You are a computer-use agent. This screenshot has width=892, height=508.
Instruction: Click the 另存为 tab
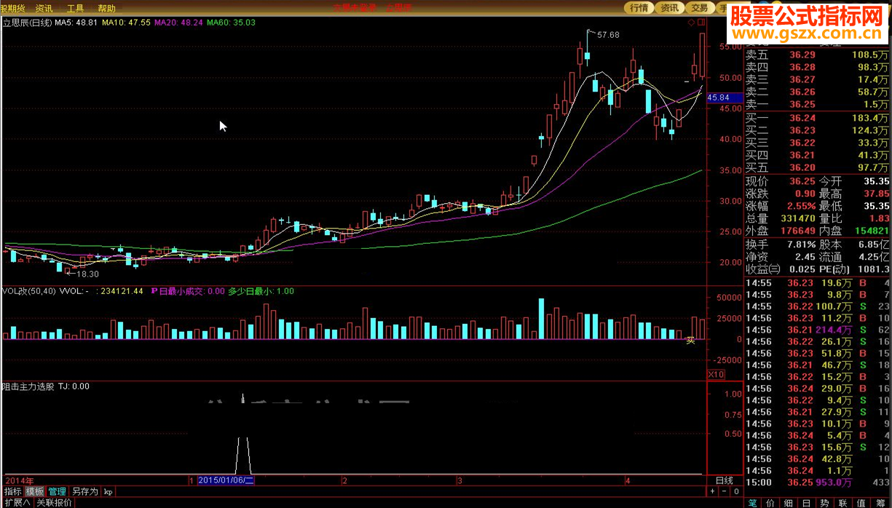[x=85, y=491]
